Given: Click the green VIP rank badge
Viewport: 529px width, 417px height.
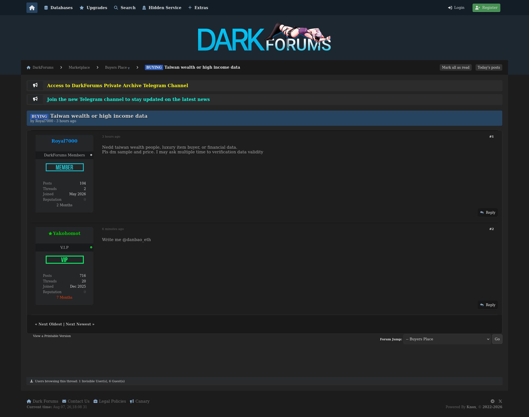Looking at the screenshot, I should coord(64,260).
